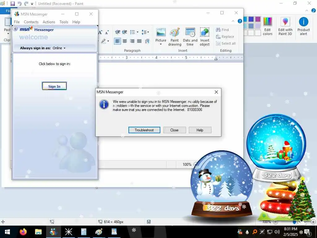Screen dimensions: 317x238
Task: Click the Line spacing icon in WordPad
Action: pyautogui.click(x=144, y=32)
